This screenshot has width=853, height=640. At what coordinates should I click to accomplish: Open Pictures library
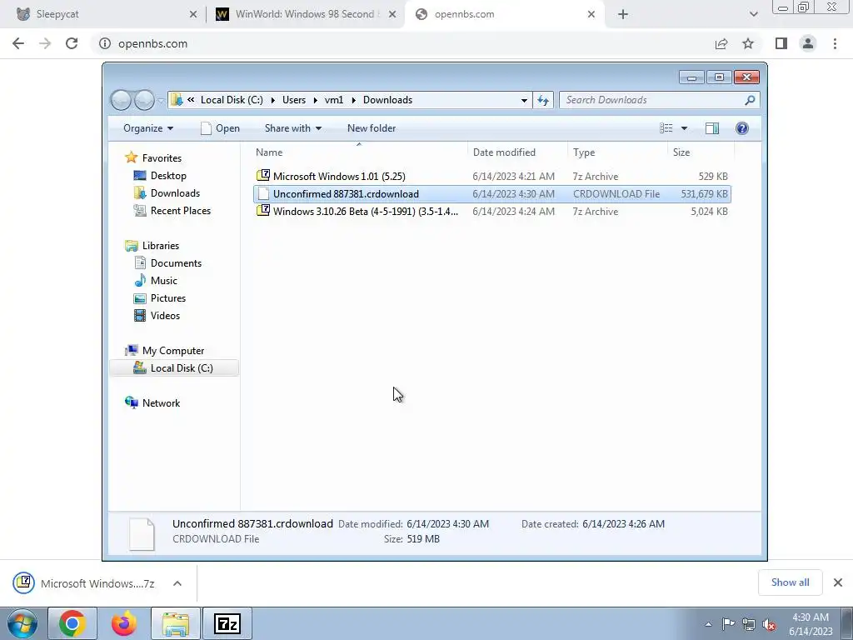(159, 297)
